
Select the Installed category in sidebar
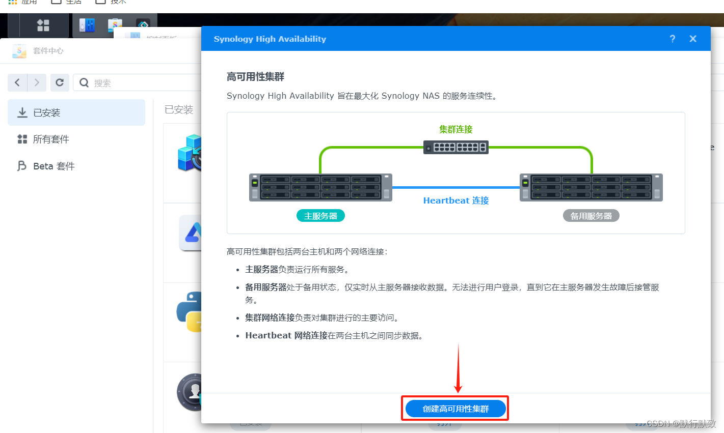pyautogui.click(x=76, y=112)
